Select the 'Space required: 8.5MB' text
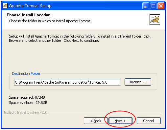Screen dimensions: 167x130 pyautogui.click(x=27, y=97)
